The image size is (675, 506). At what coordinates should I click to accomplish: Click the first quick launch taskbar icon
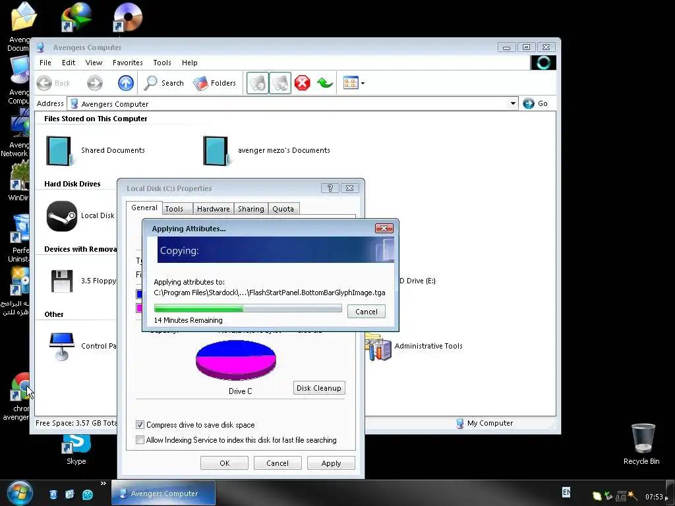53,494
